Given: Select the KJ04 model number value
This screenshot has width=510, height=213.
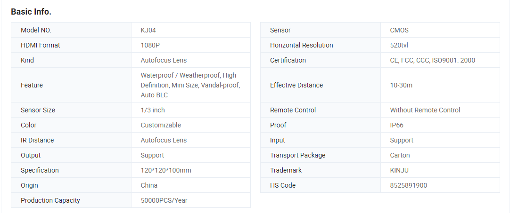Looking at the screenshot, I should (150, 30).
